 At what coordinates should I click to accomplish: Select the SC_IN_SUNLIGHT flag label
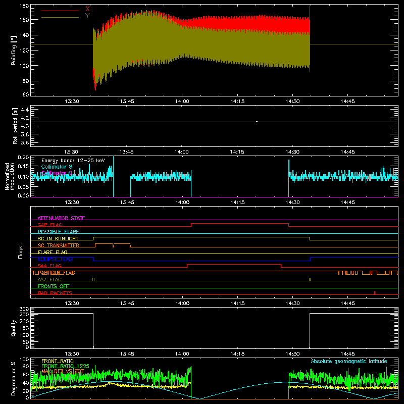click(58, 238)
